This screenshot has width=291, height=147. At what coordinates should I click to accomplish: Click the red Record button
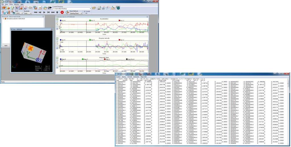coord(62,12)
